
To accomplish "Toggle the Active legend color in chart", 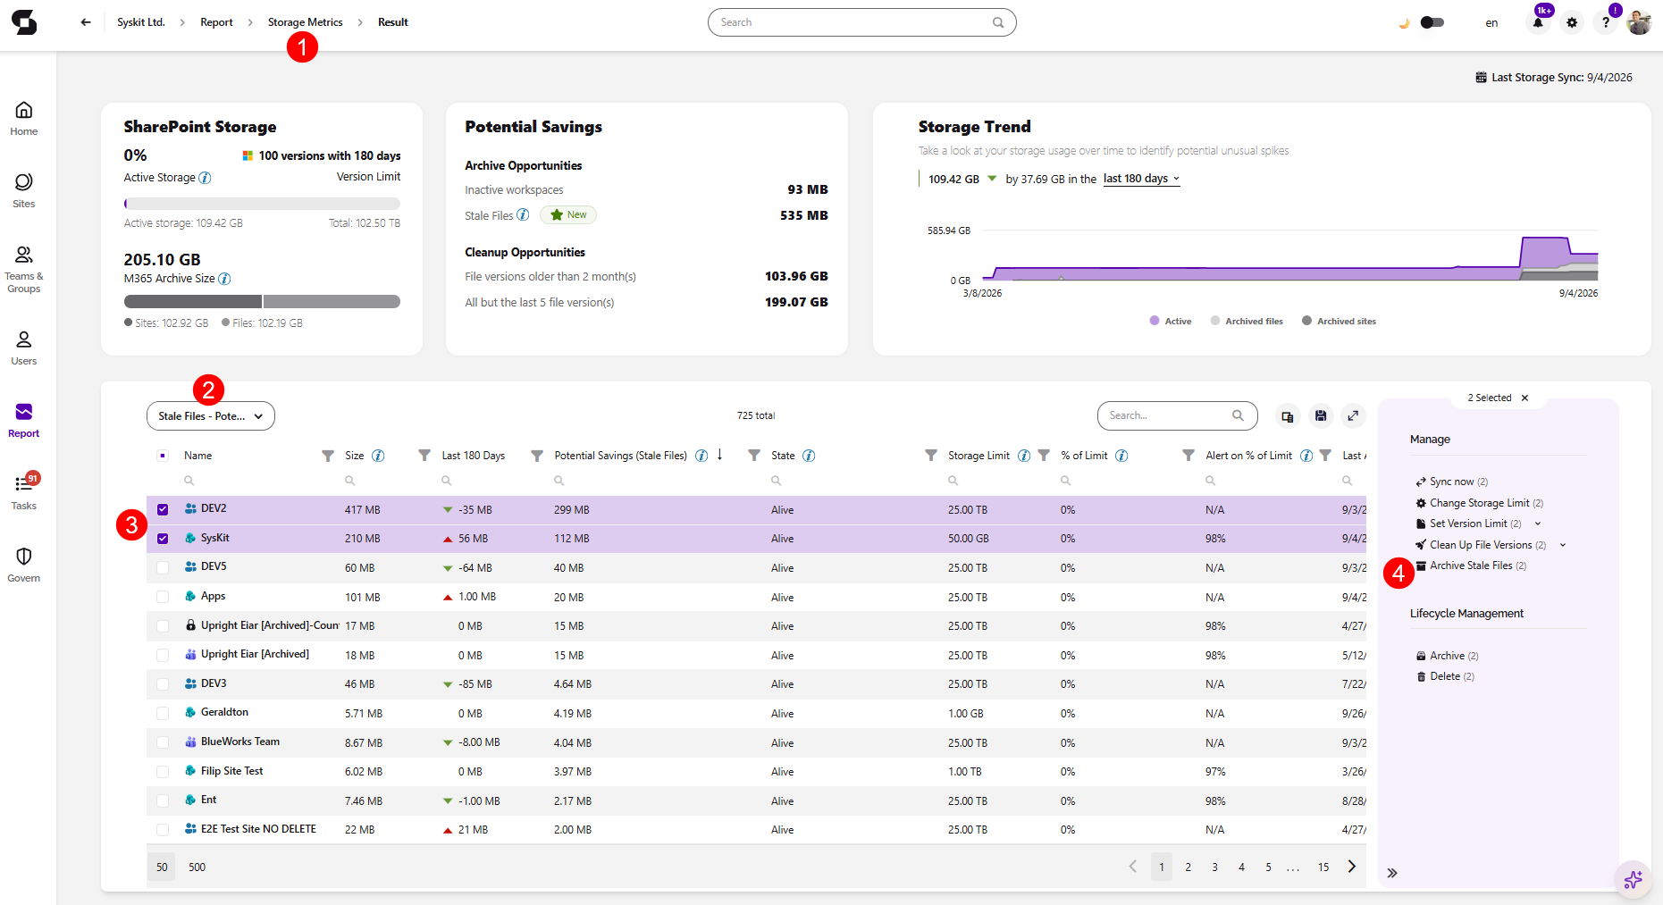I will (1155, 321).
